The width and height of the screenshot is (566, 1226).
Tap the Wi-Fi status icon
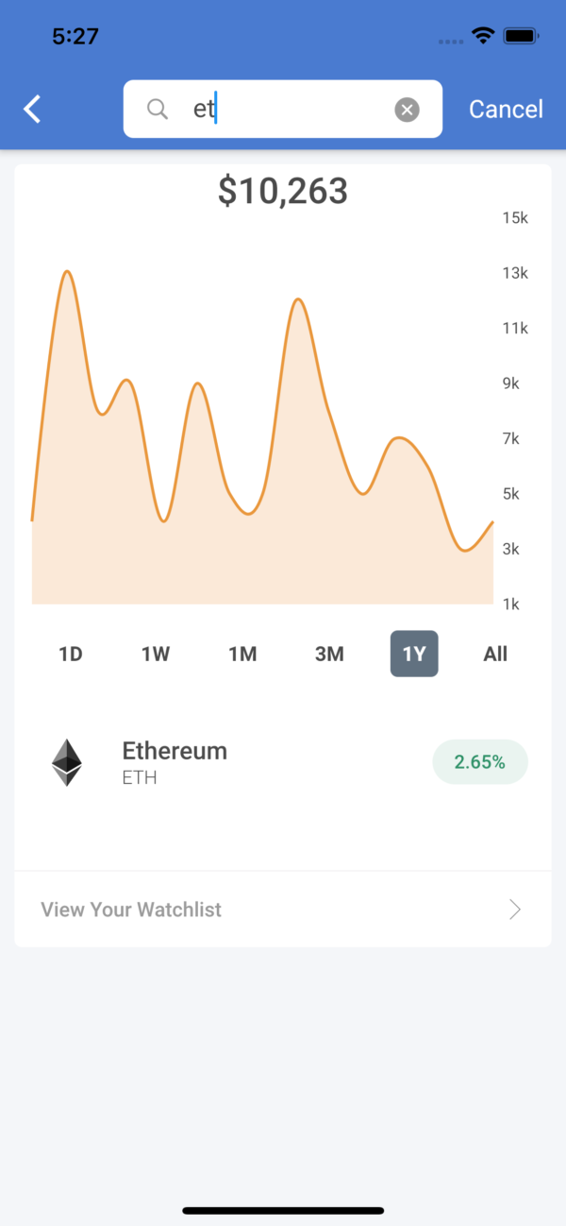(x=484, y=36)
